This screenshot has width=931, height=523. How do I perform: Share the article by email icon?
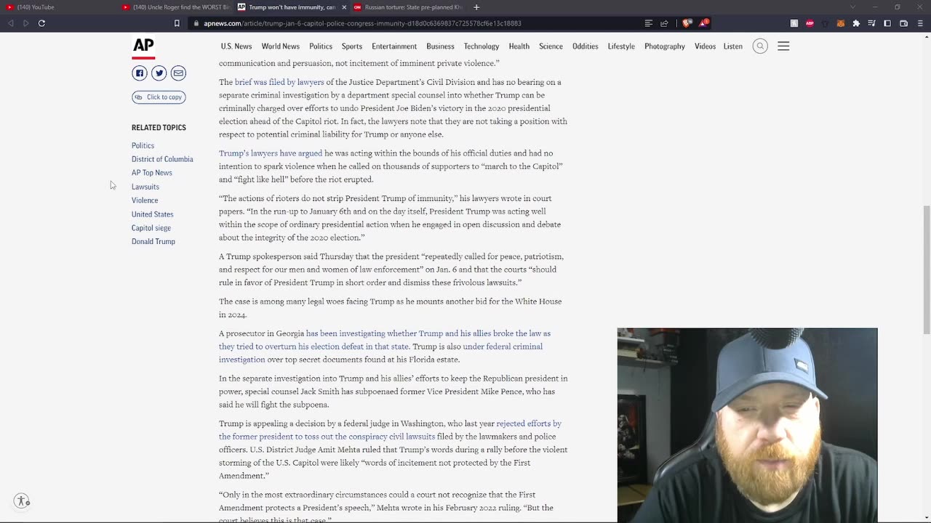tap(178, 73)
